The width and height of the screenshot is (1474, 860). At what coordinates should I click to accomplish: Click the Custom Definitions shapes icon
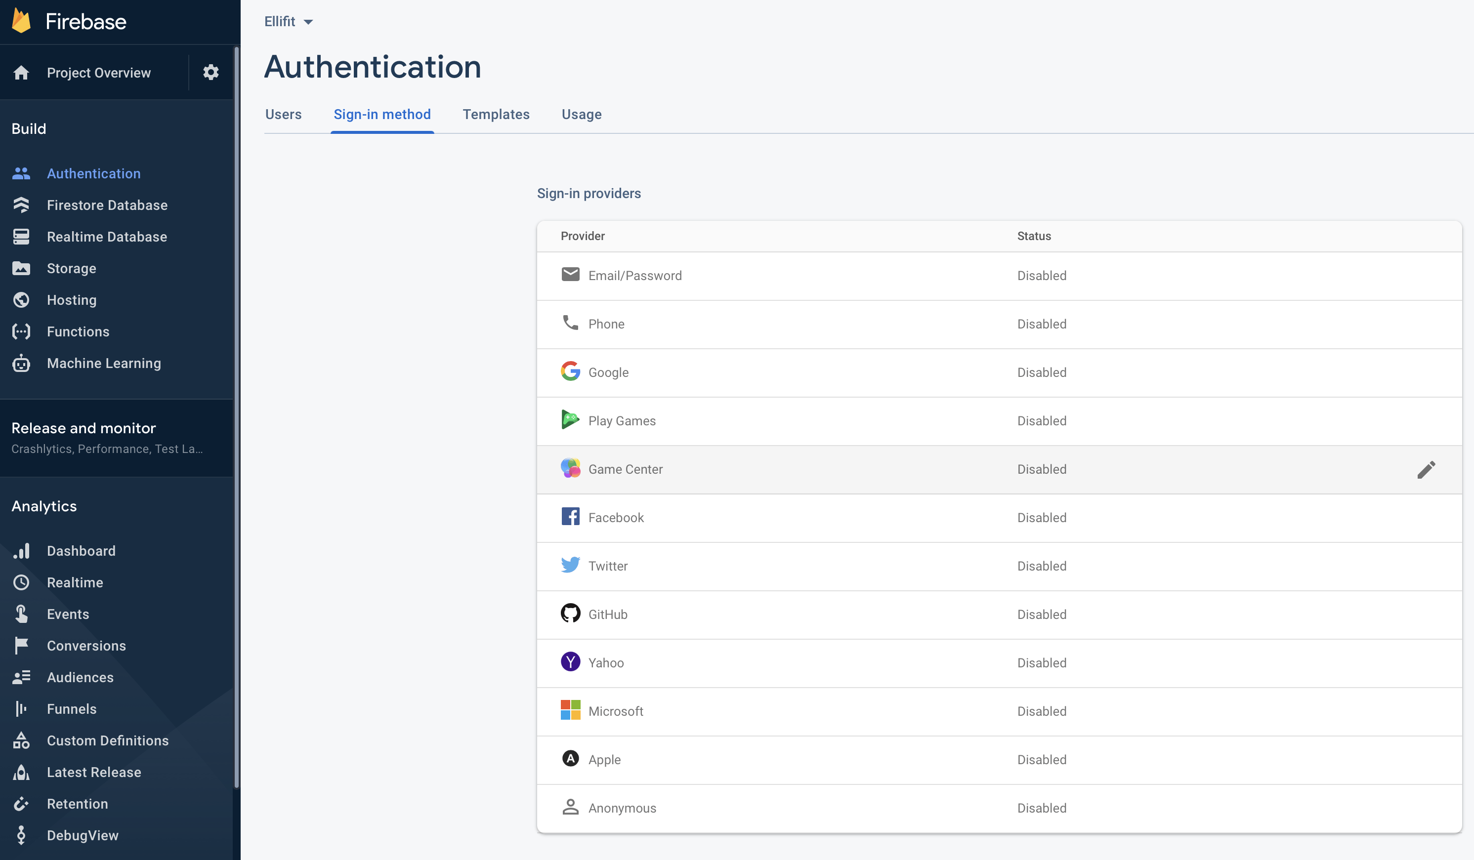(21, 740)
